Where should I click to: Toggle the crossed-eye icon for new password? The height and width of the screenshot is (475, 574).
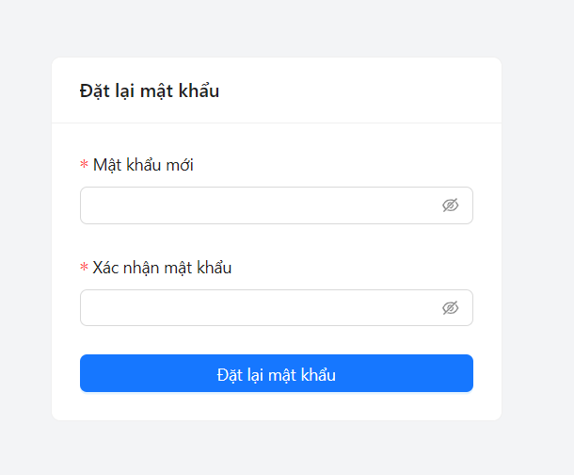450,205
